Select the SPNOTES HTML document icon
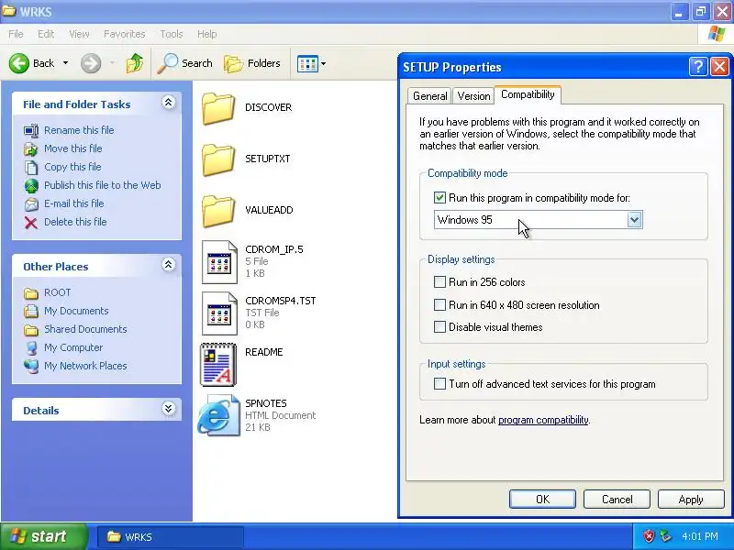 [x=218, y=415]
